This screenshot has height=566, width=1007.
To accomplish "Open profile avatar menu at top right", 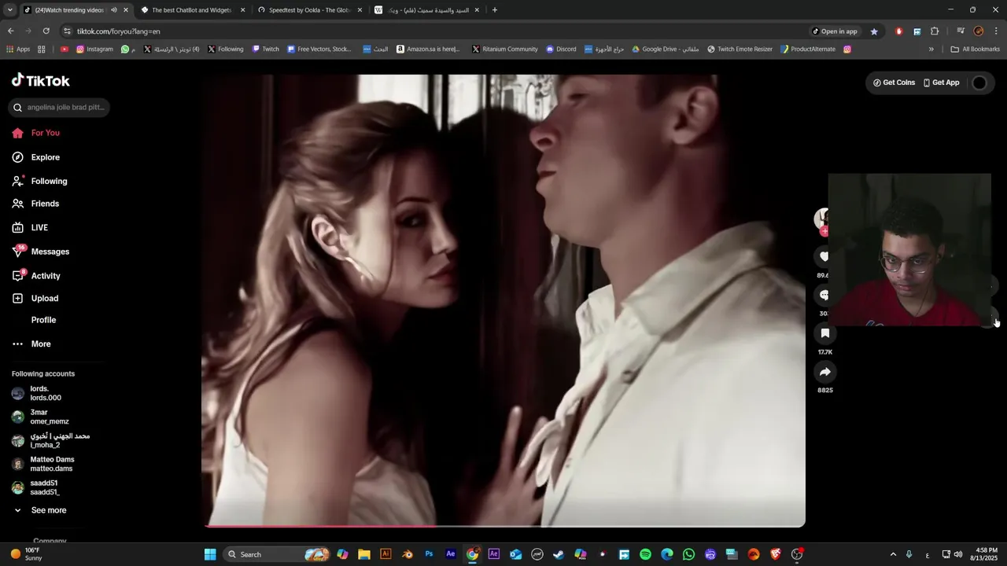I will tap(979, 83).
